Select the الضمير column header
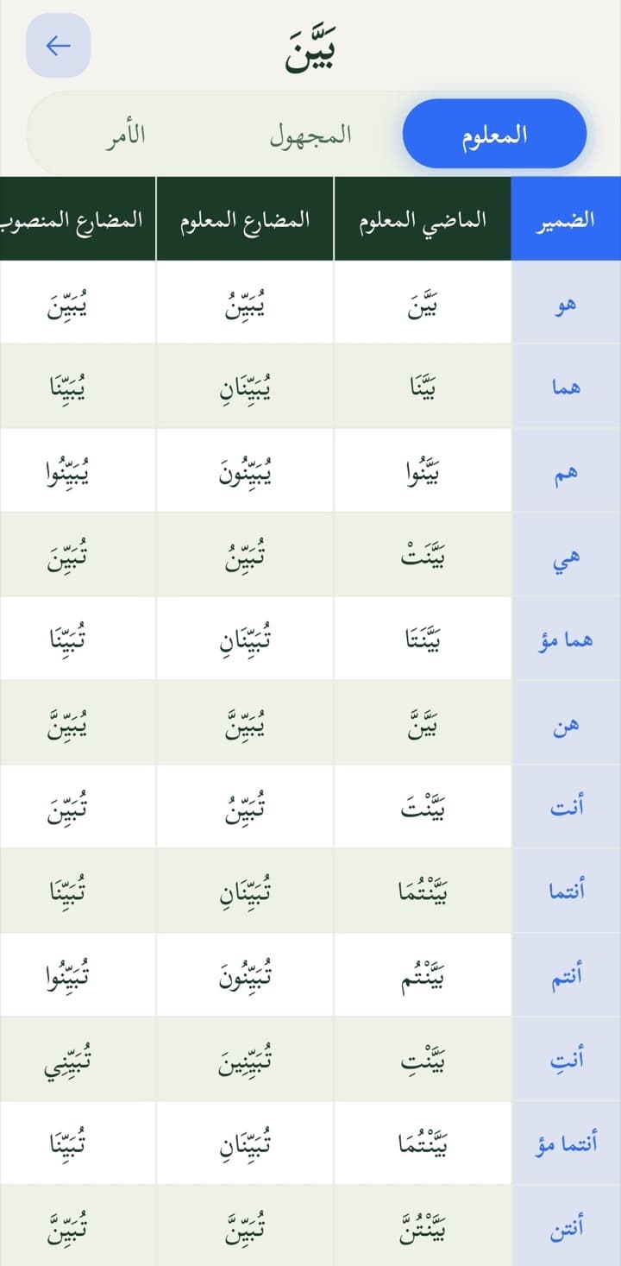The height and width of the screenshot is (1266, 621). coord(566,218)
